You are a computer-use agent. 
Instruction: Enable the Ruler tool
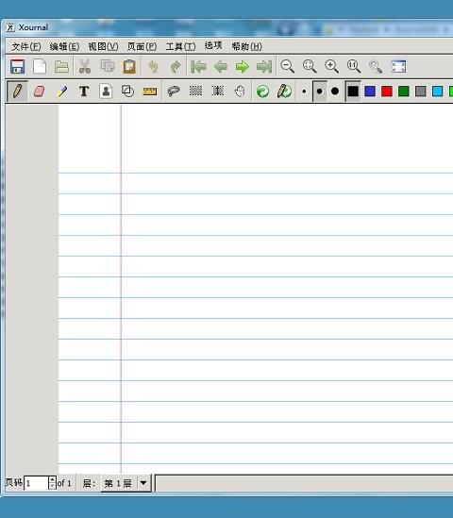coord(149,92)
